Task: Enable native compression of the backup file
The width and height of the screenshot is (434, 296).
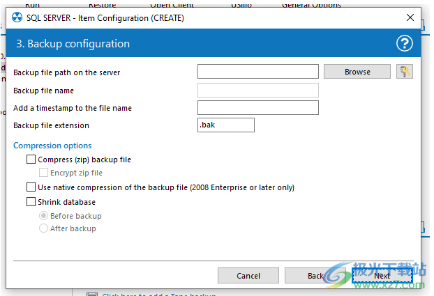Action: click(31, 187)
